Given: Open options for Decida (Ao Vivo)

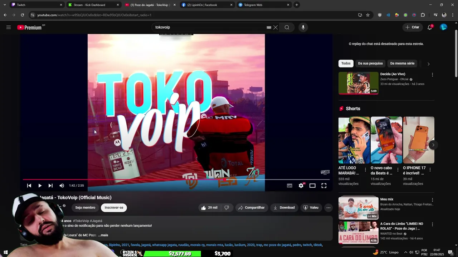Looking at the screenshot, I should point(432,75).
